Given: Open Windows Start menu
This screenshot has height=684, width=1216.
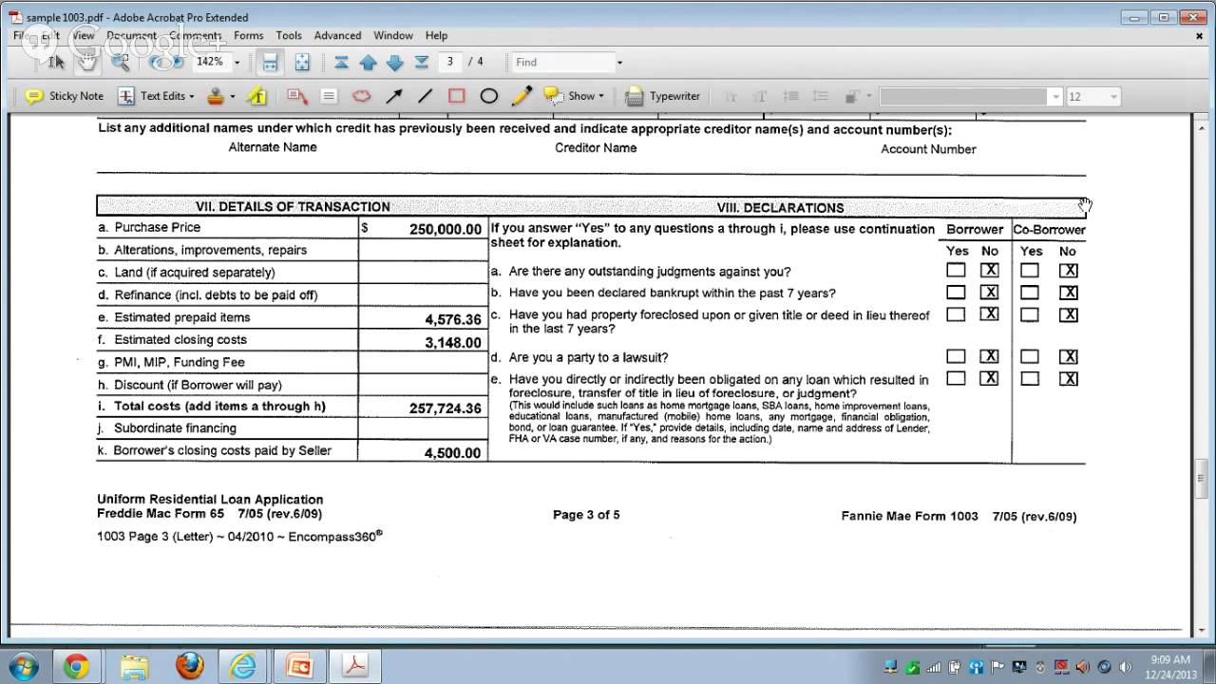Looking at the screenshot, I should point(22,666).
